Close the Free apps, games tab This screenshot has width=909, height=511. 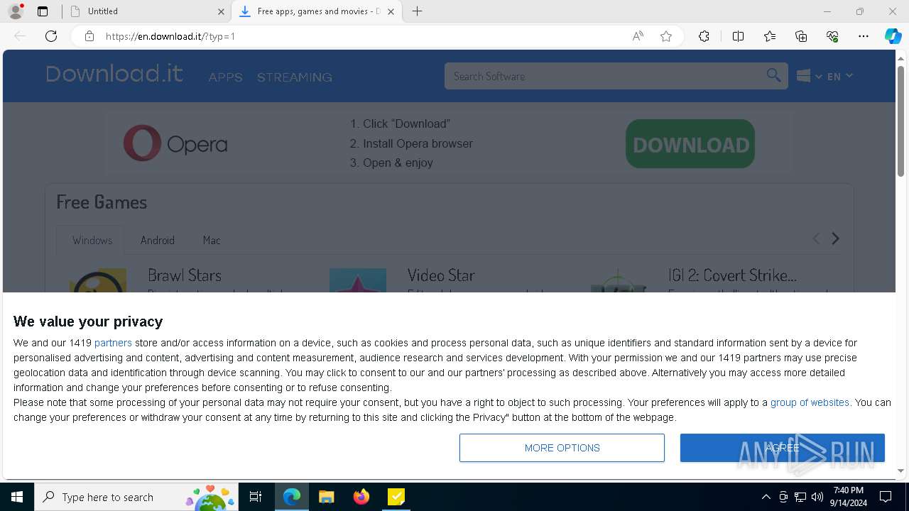391,11
